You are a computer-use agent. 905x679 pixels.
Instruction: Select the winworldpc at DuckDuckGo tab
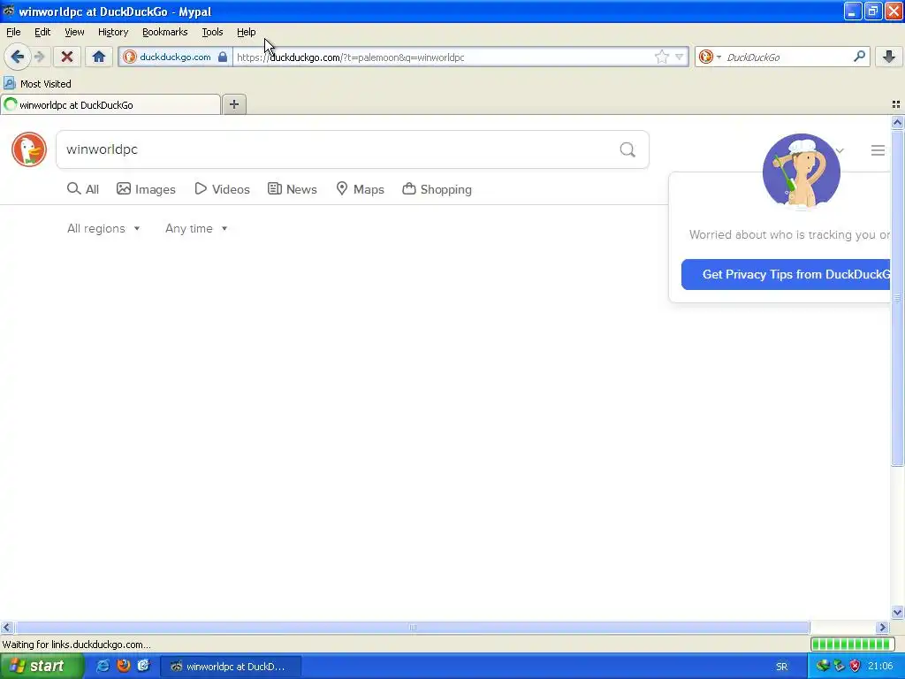(110, 104)
